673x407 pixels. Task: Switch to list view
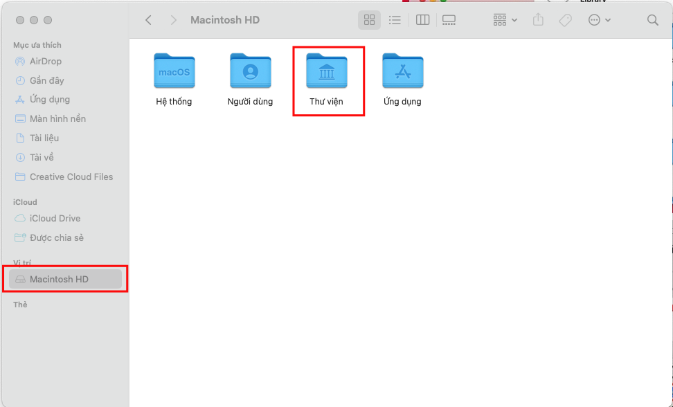[x=395, y=20]
